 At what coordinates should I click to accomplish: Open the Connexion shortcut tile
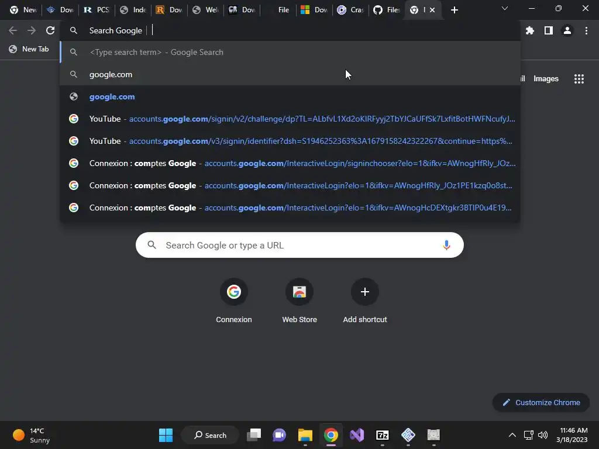(234, 301)
